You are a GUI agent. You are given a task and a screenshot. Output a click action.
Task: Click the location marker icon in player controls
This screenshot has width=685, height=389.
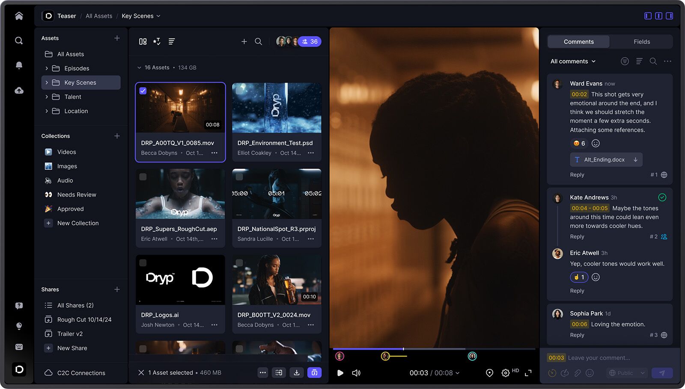point(489,373)
